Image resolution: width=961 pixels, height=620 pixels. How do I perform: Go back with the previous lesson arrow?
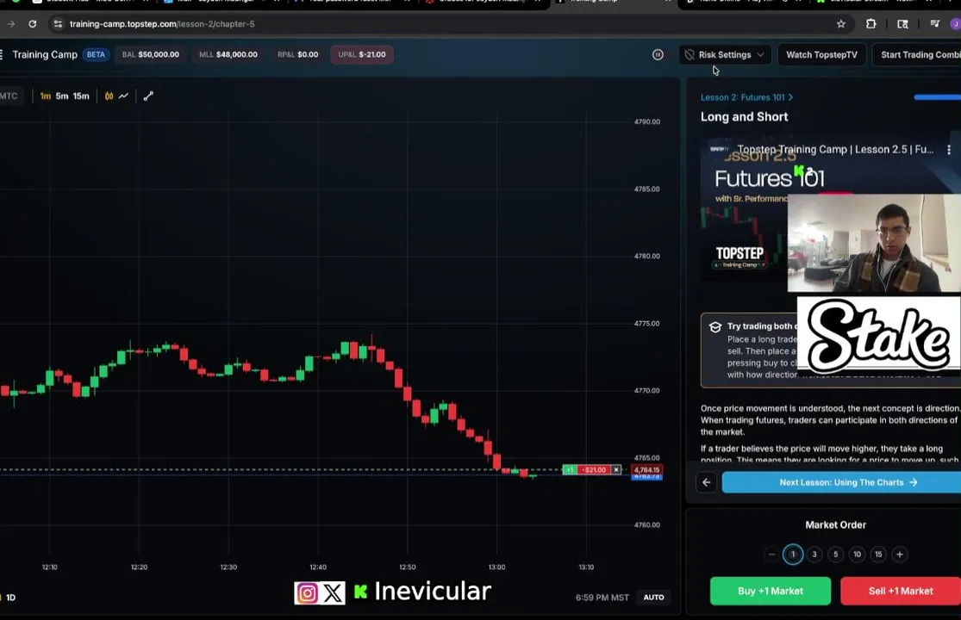(x=706, y=482)
